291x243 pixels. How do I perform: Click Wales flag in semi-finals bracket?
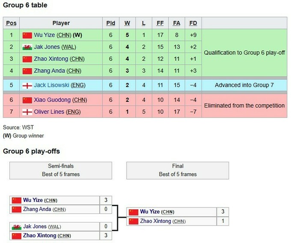tap(17, 226)
